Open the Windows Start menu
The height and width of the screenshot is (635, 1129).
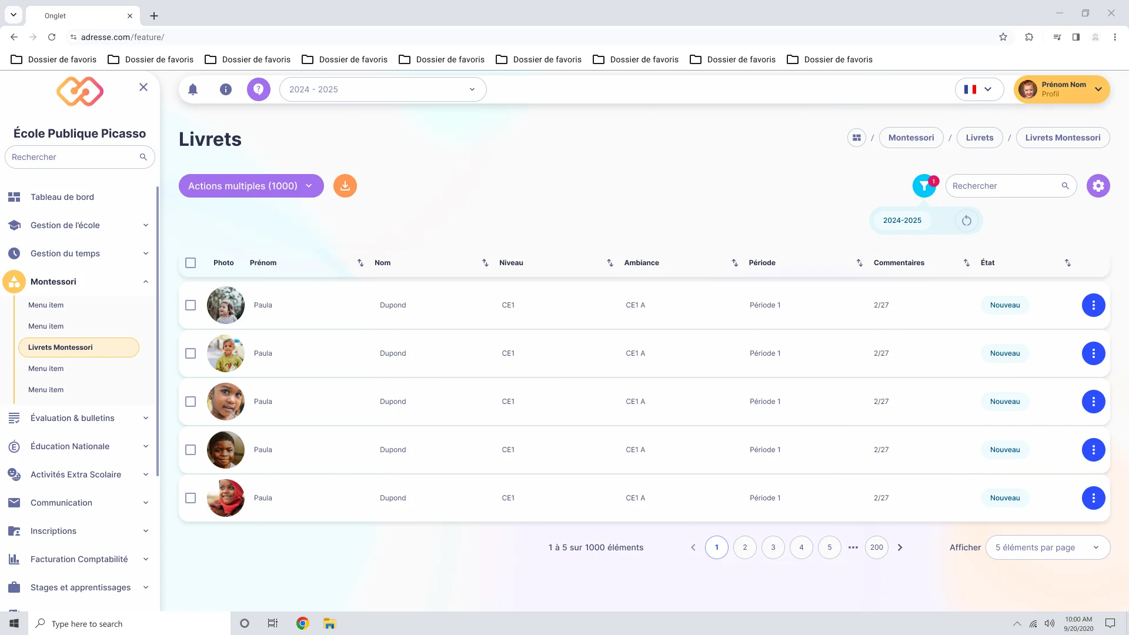click(x=14, y=623)
